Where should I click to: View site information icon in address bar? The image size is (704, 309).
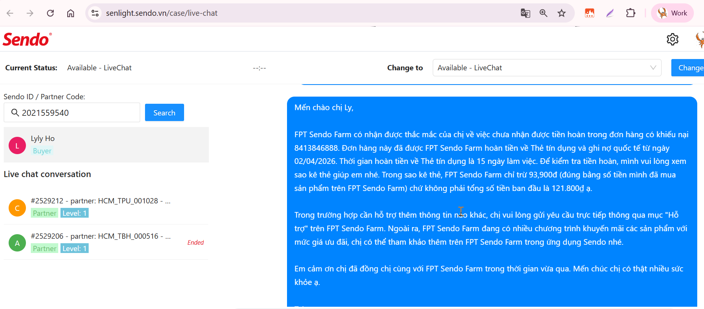point(95,13)
